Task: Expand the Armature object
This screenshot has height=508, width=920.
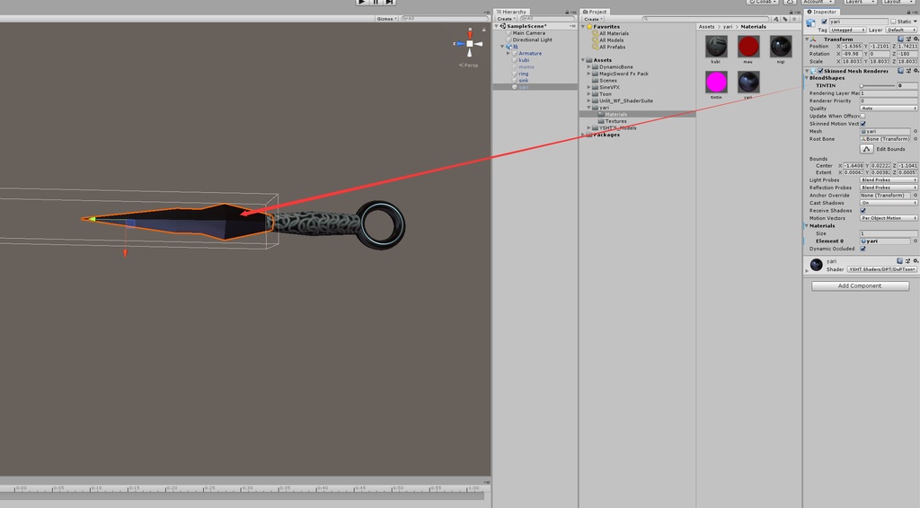Action: (x=509, y=53)
